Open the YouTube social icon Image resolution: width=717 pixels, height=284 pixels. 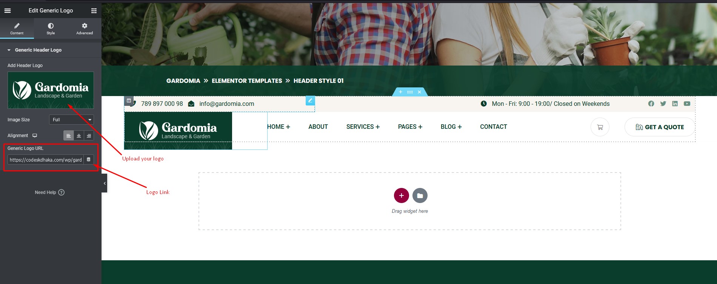[687, 104]
